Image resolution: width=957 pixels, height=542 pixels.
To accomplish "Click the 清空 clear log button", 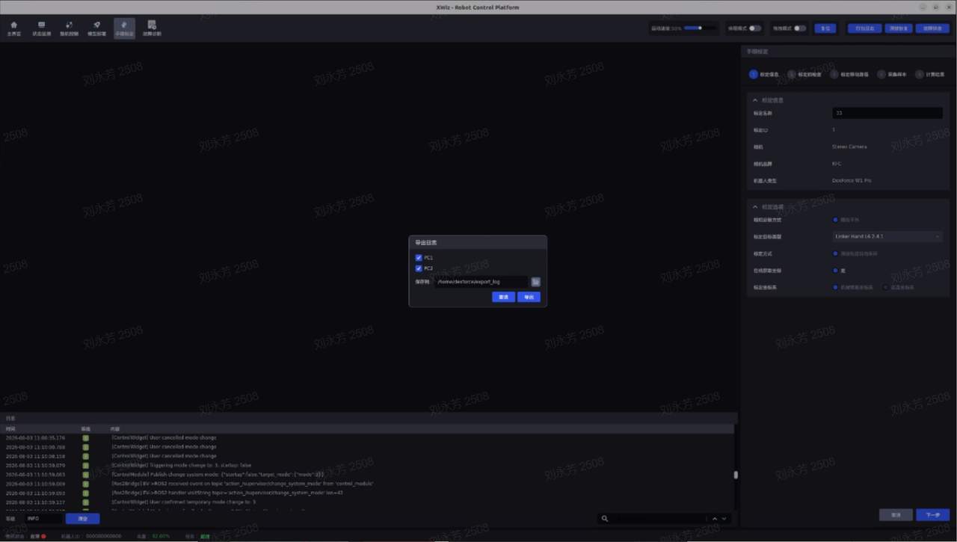I will point(82,519).
